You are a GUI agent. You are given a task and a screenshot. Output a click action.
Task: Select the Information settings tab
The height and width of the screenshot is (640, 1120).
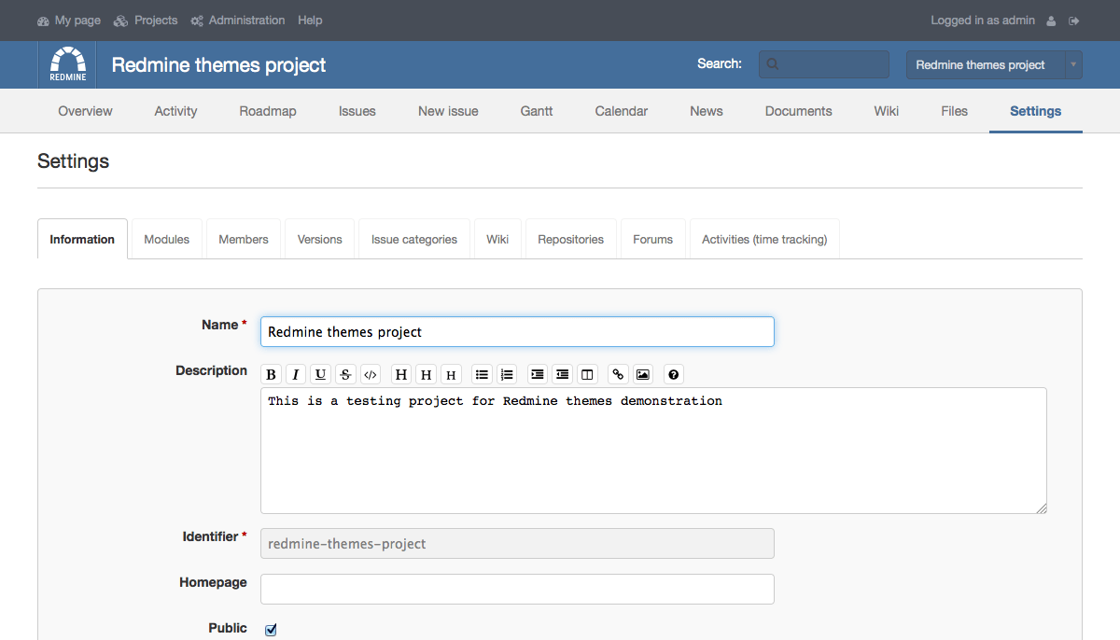click(x=82, y=240)
